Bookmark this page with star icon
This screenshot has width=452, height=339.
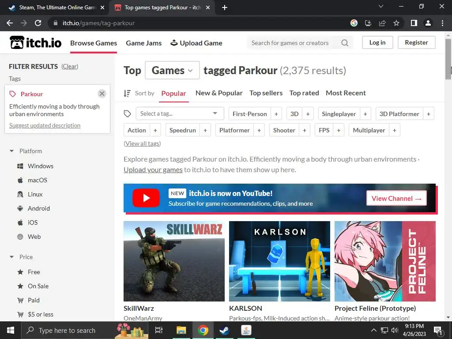(x=396, y=23)
